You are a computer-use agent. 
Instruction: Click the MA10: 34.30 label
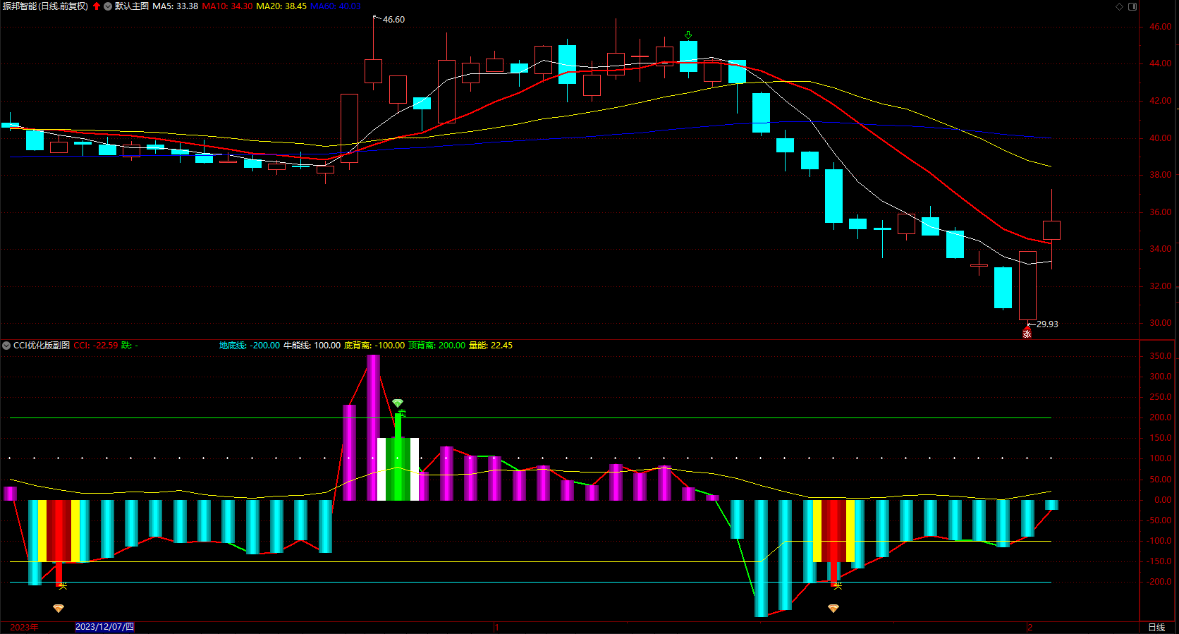tap(227, 6)
